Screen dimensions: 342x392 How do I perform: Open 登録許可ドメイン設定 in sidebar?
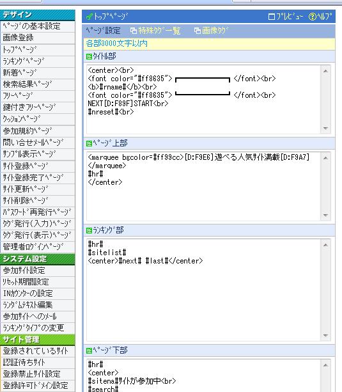click(x=38, y=386)
